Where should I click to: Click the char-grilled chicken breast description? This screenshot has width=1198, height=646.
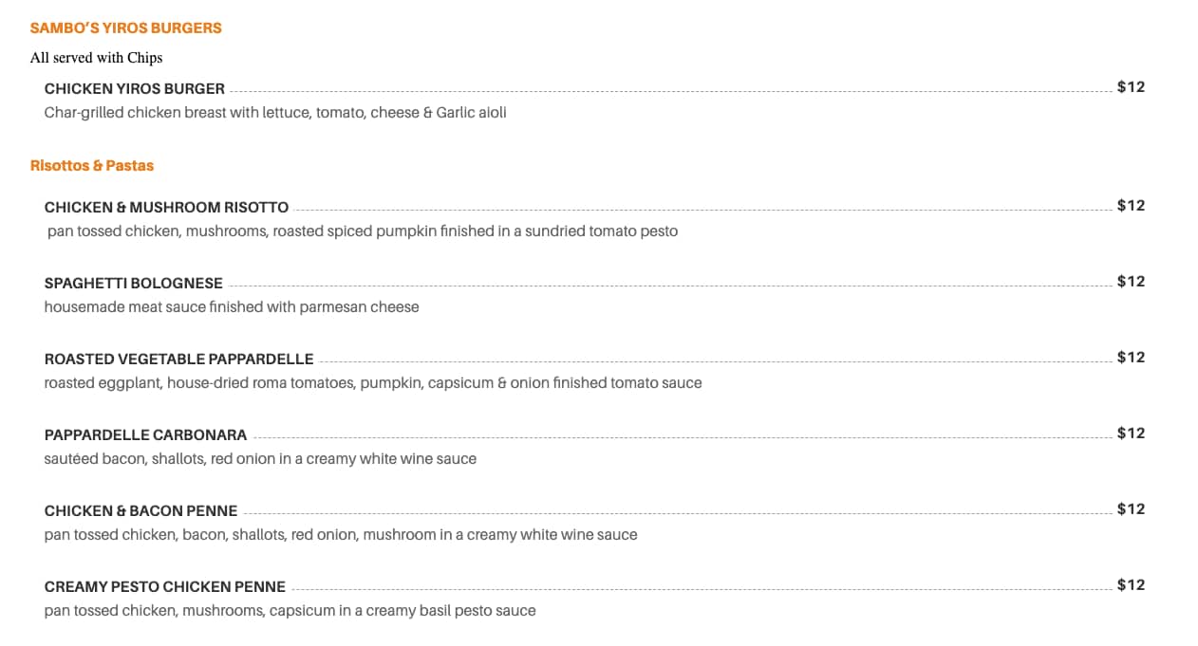pyautogui.click(x=275, y=113)
